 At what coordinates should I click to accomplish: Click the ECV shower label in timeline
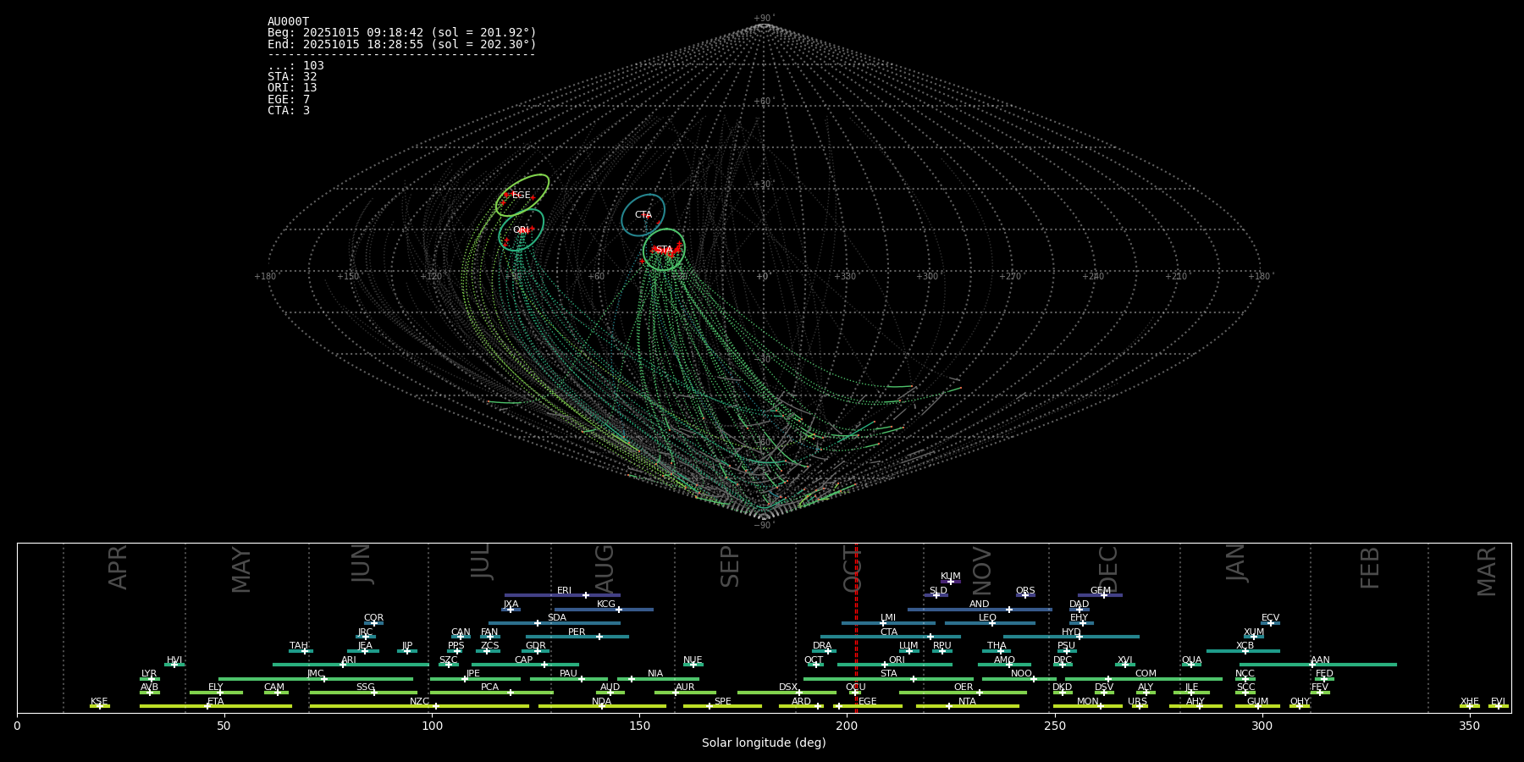pyautogui.click(x=1270, y=618)
